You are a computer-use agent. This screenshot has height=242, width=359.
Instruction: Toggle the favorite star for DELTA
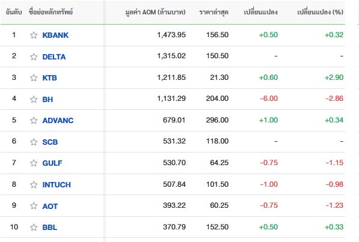(34, 56)
